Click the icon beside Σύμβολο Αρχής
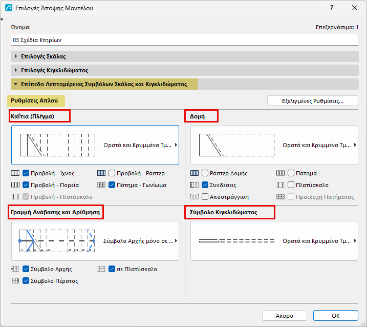This screenshot has width=367, height=327. (x=15, y=269)
